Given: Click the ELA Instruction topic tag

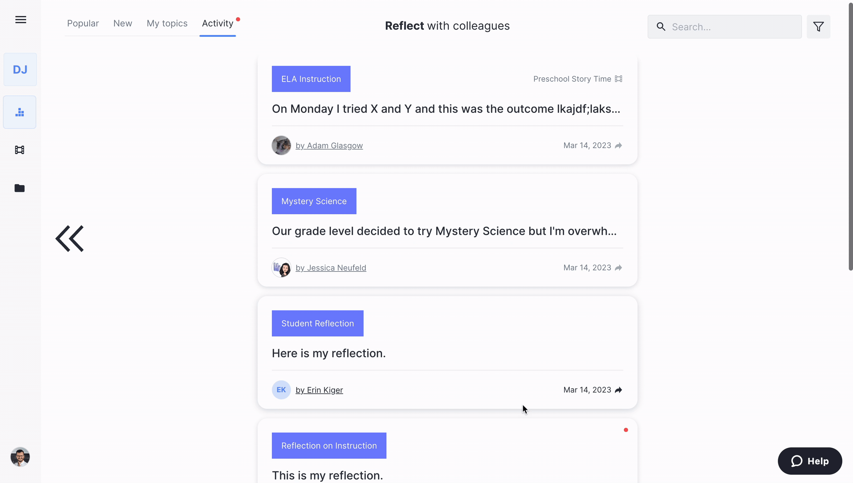Looking at the screenshot, I should point(311,79).
